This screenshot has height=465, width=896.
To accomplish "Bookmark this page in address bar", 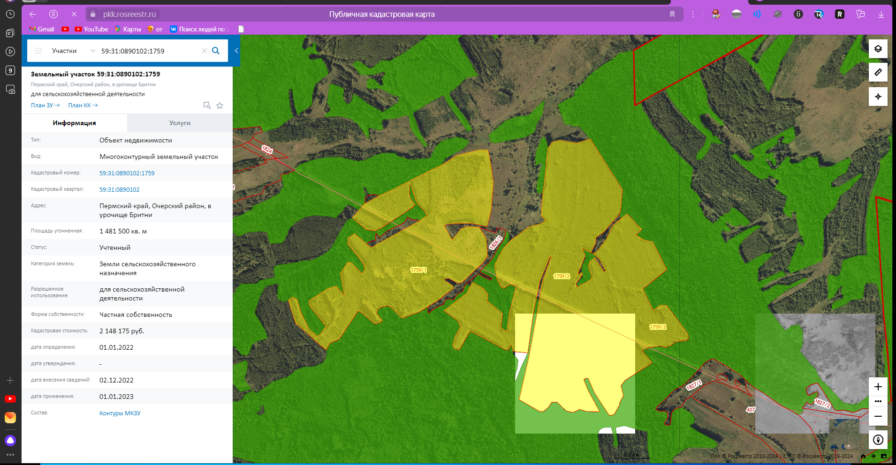I will (672, 14).
